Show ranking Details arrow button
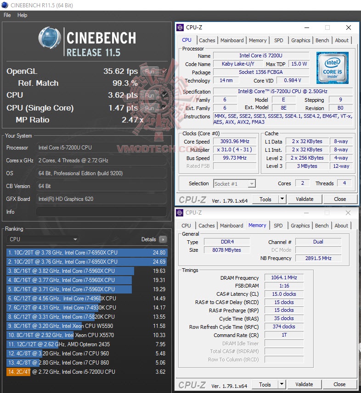The height and width of the screenshot is (393, 361). [163, 239]
